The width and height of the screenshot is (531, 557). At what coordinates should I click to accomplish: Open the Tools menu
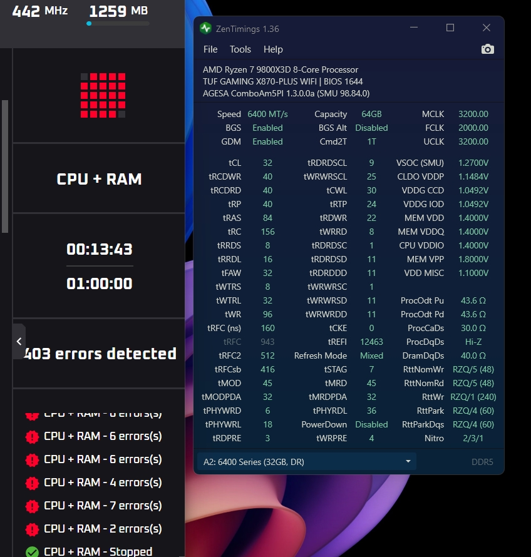(x=240, y=49)
